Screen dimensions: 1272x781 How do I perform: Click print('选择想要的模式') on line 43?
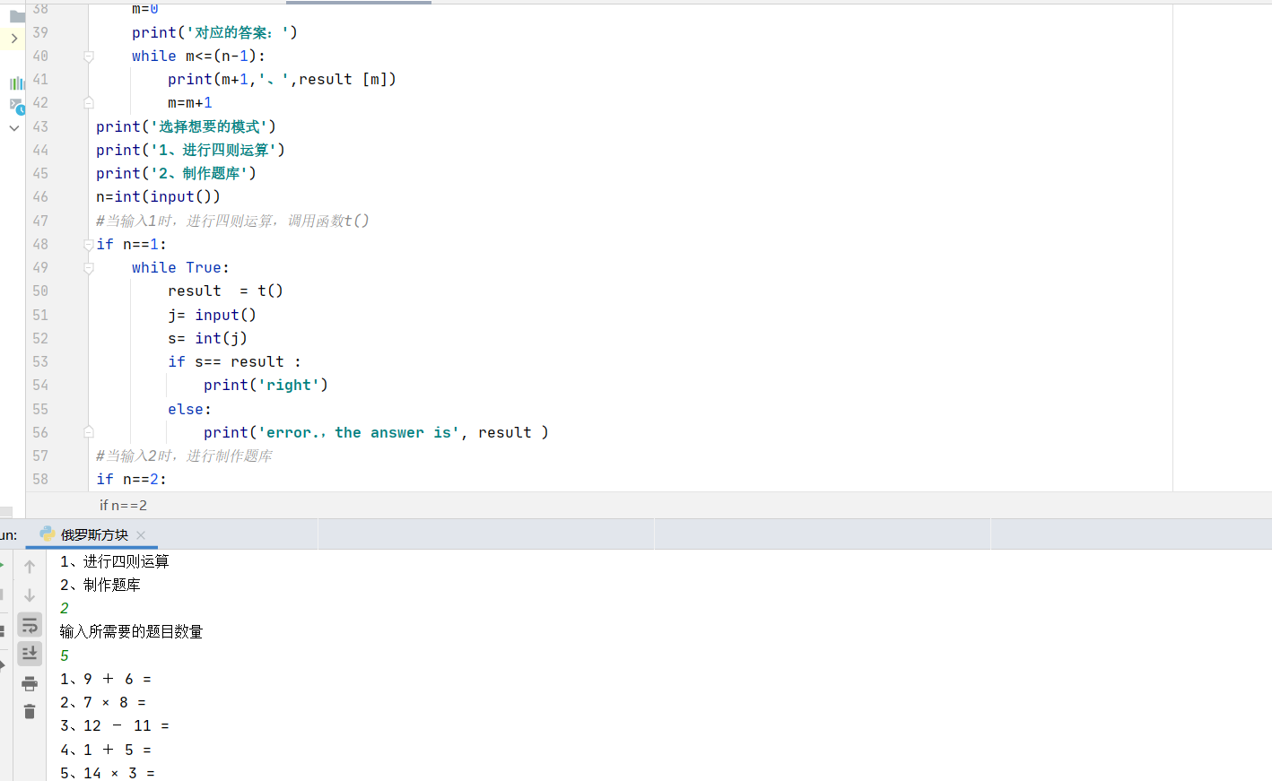(186, 127)
